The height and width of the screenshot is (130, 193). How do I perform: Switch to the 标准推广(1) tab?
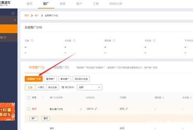[x=37, y=67]
